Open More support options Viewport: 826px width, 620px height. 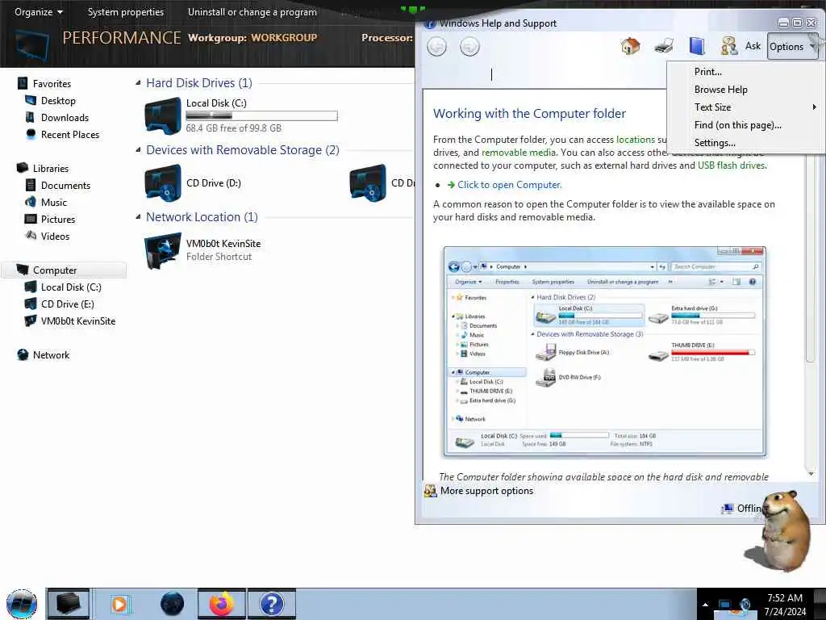486,491
